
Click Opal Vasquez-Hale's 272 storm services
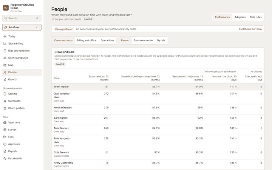[106, 94]
